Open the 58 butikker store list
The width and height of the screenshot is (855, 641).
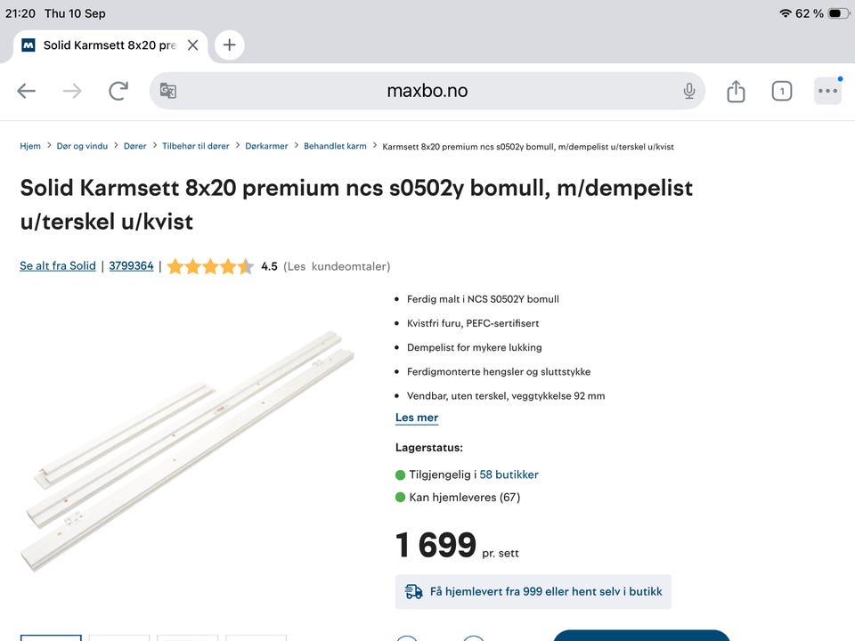click(x=509, y=475)
